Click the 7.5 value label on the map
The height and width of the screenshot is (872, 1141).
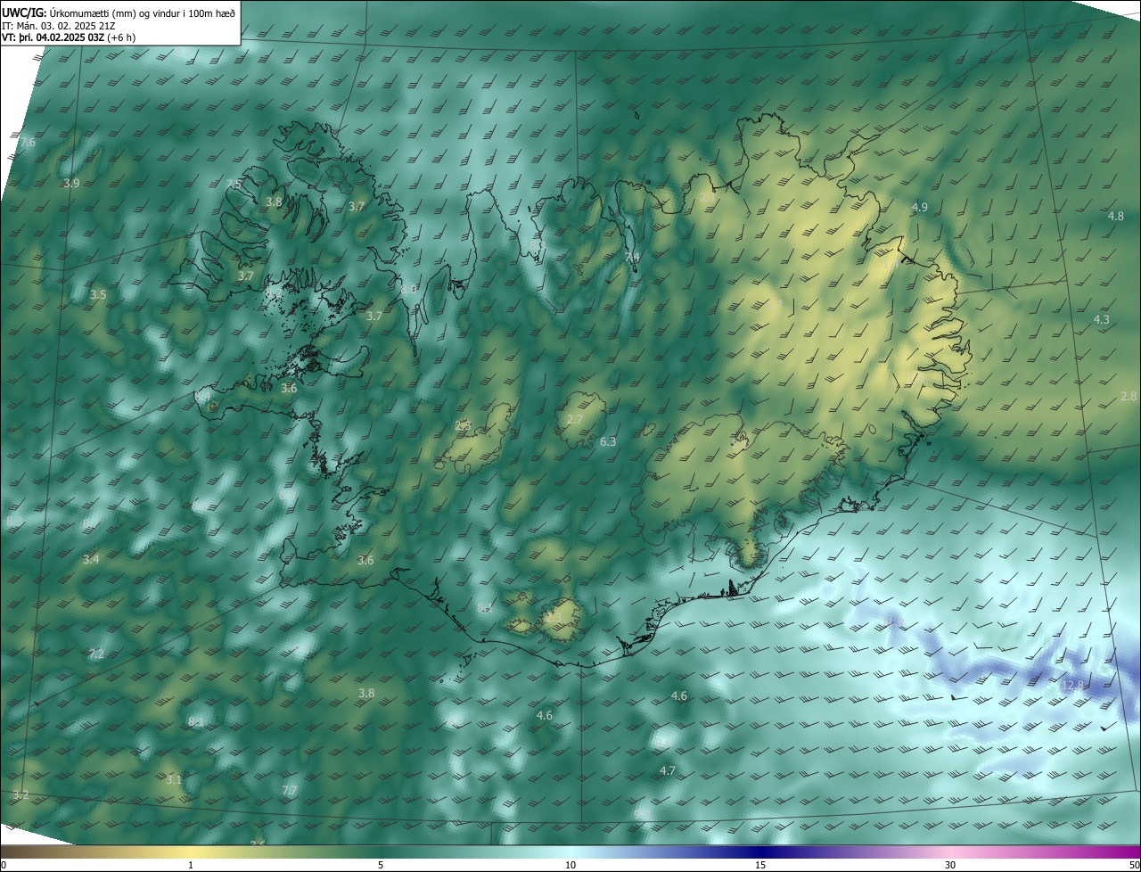(x=234, y=184)
